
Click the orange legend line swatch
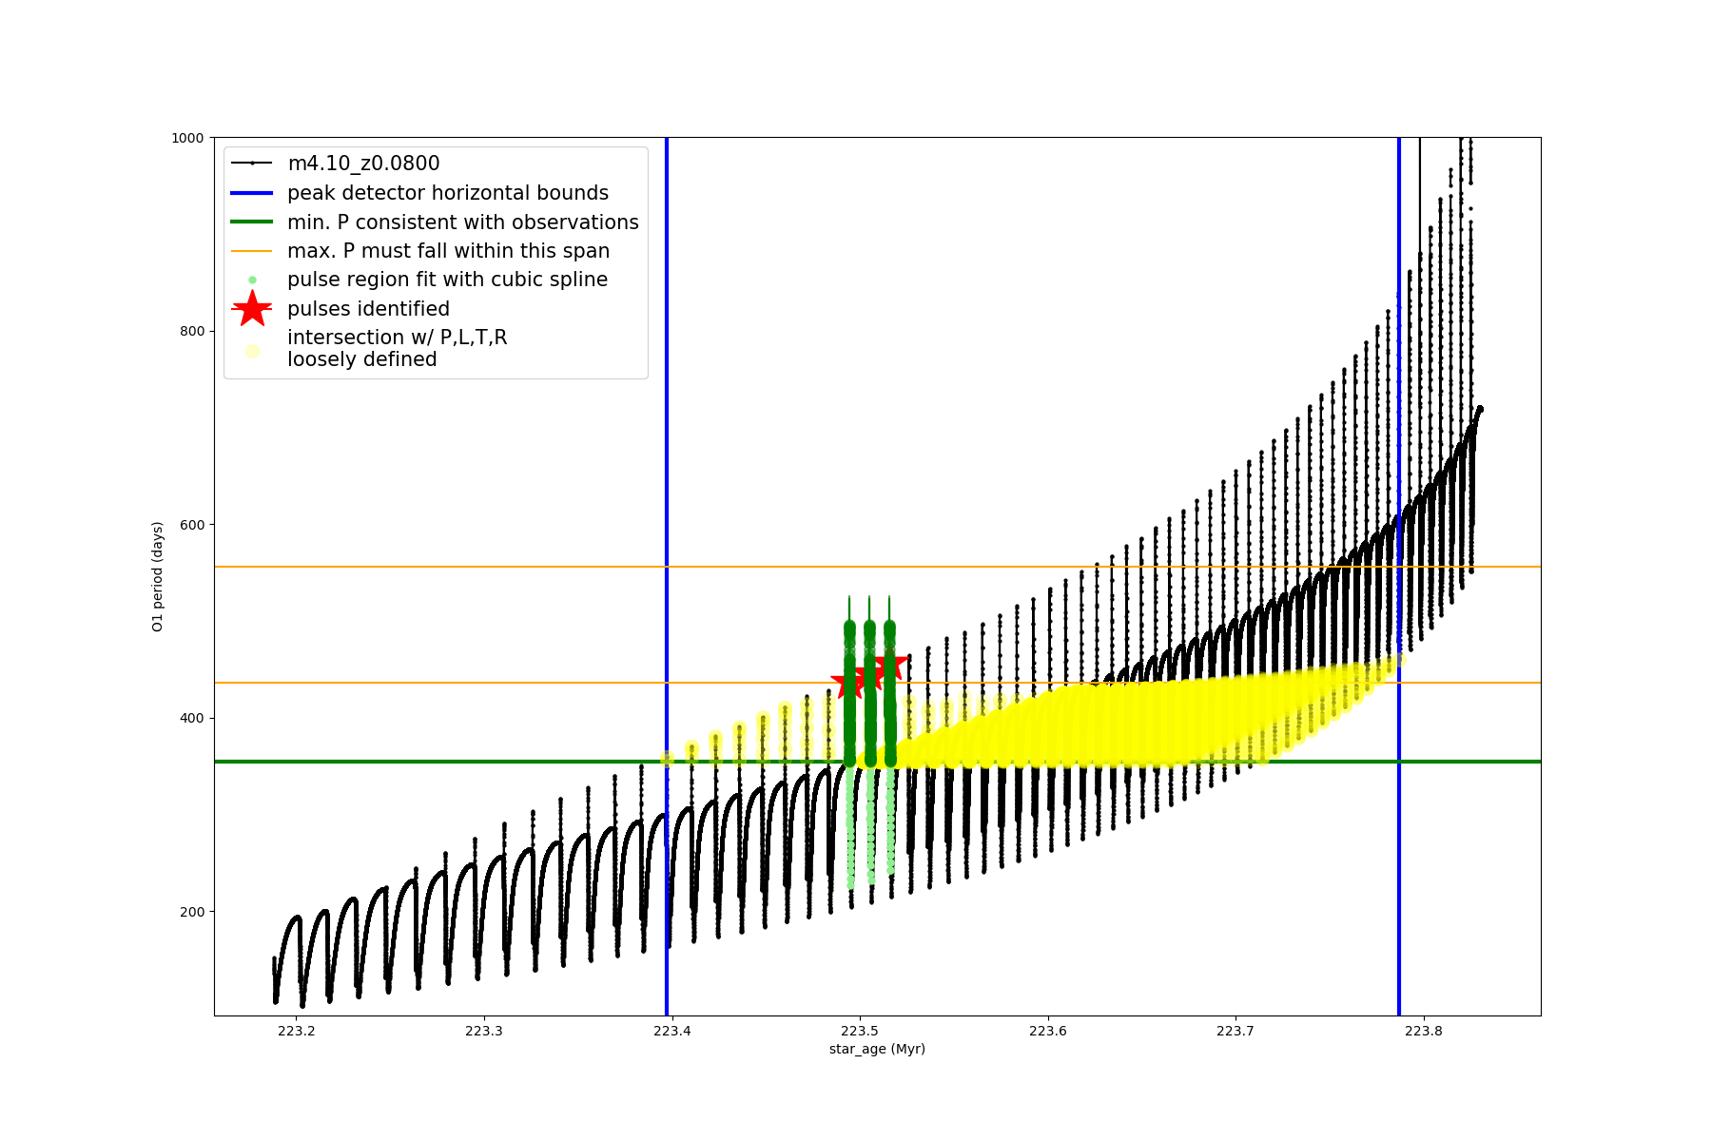(x=252, y=251)
